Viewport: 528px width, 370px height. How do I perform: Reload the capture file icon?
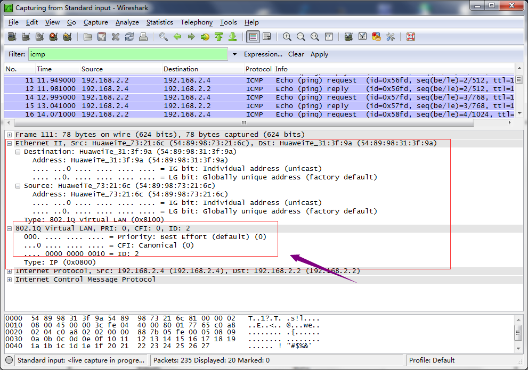click(x=129, y=37)
